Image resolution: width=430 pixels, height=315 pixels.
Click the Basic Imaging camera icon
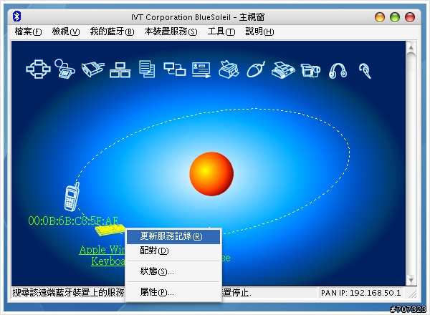click(x=310, y=70)
